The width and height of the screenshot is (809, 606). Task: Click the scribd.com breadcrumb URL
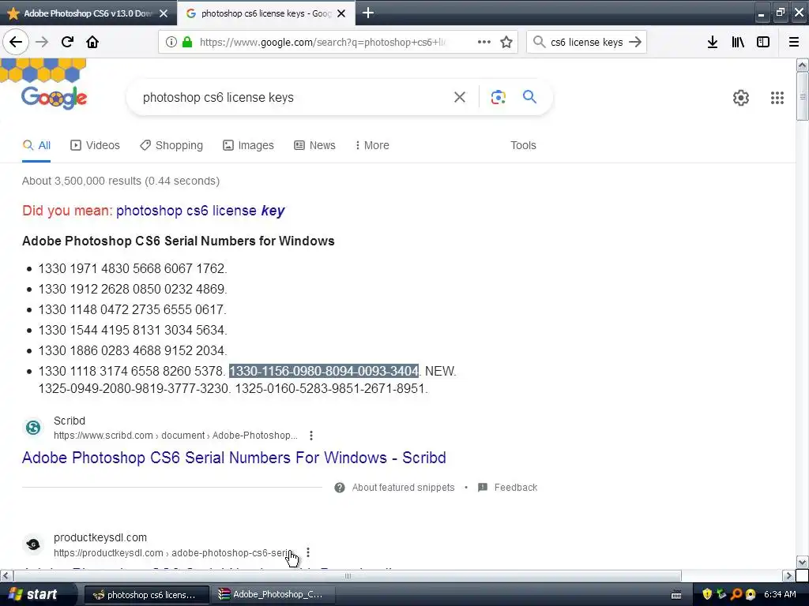[175, 436]
